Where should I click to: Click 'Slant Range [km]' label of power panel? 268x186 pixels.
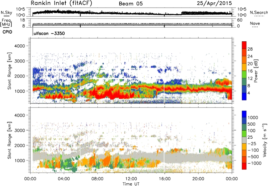click(x=9, y=71)
